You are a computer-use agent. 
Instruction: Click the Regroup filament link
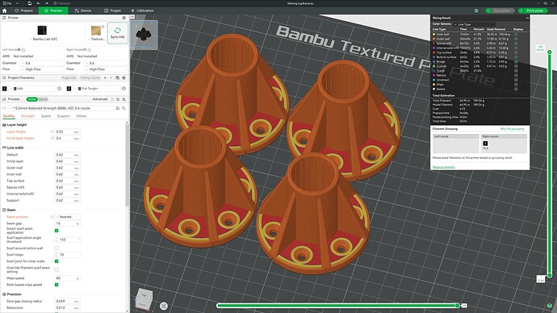pyautogui.click(x=444, y=167)
